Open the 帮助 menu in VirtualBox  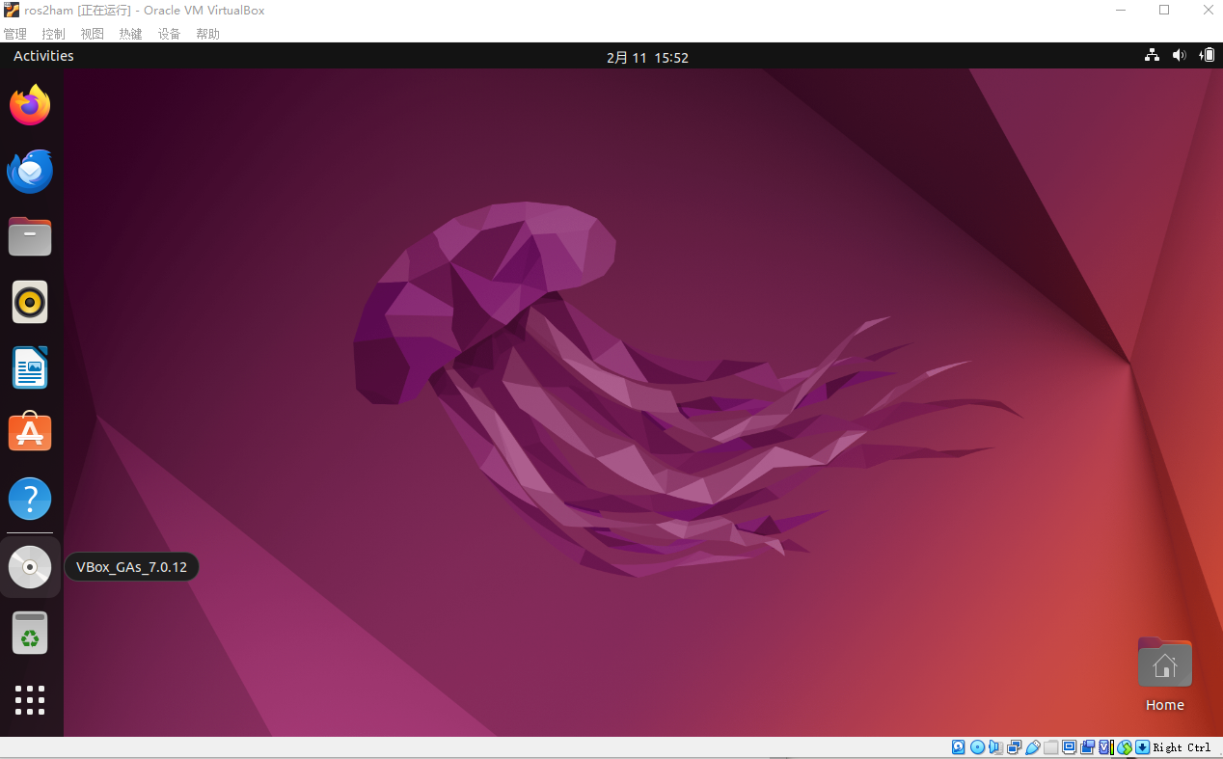point(207,34)
